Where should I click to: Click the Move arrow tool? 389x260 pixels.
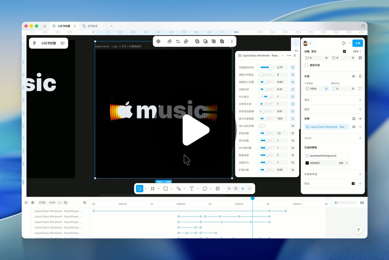139,189
